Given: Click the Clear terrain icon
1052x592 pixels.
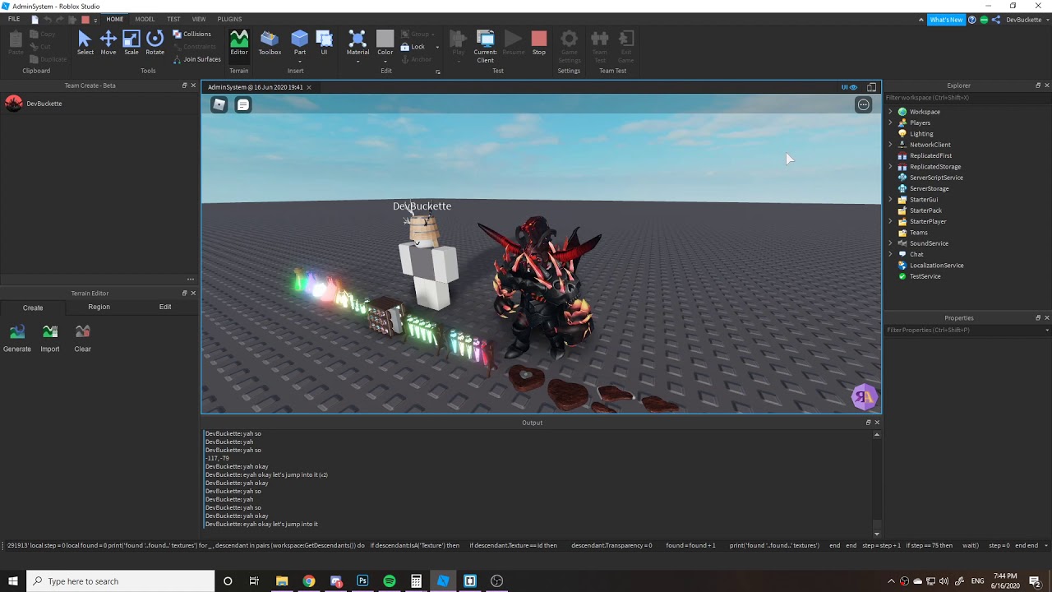Looking at the screenshot, I should click(82, 338).
